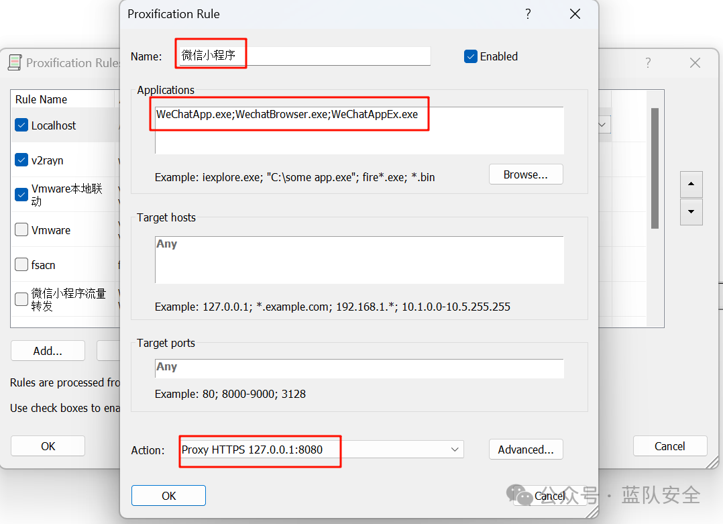Open the Action dropdown with Proxy HTTPS 127.0.0.1:8080
Screen dimensions: 723x524
click(321, 450)
